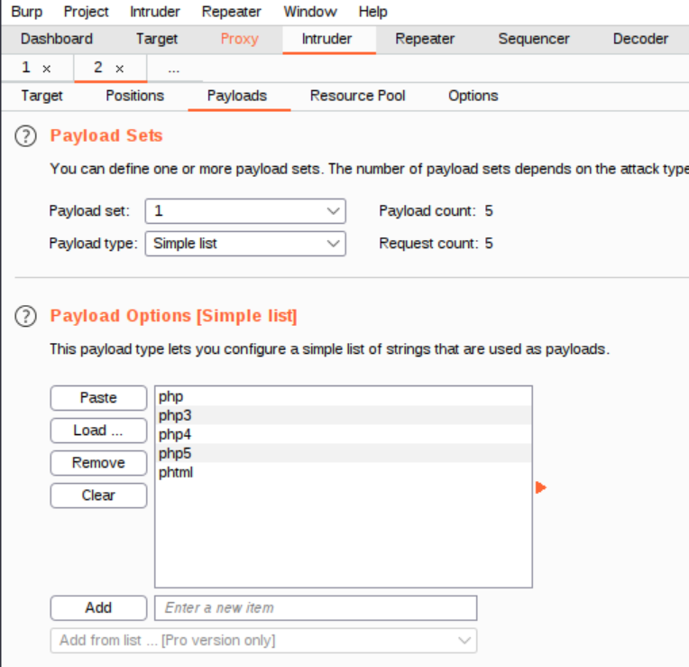Viewport: 689px width, 667px height.
Task: Close Intruder attack tab 1
Action: point(47,69)
